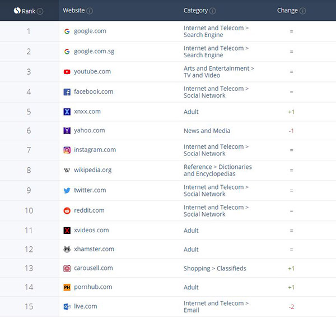Click rank number 1
This screenshot has height=317, width=336.
click(x=29, y=31)
